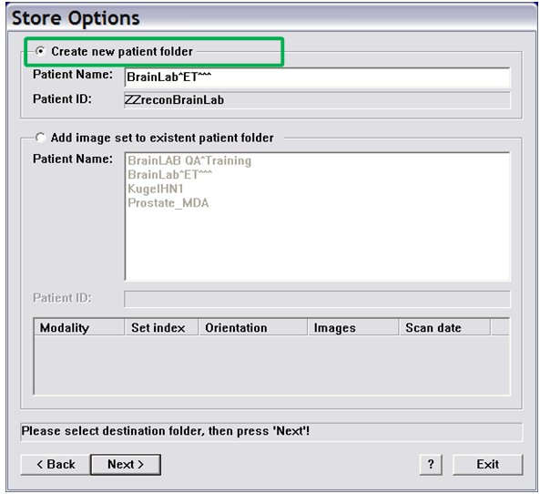This screenshot has height=494, width=540.
Task: Go back with the Back button
Action: coord(56,464)
